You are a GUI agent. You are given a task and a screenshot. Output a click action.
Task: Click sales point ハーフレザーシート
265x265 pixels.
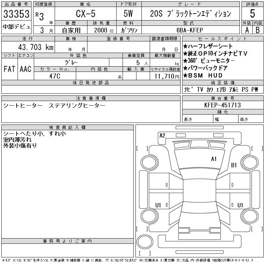208,46
